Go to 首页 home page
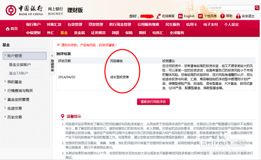This screenshot has height=160, width=261. 14,29
